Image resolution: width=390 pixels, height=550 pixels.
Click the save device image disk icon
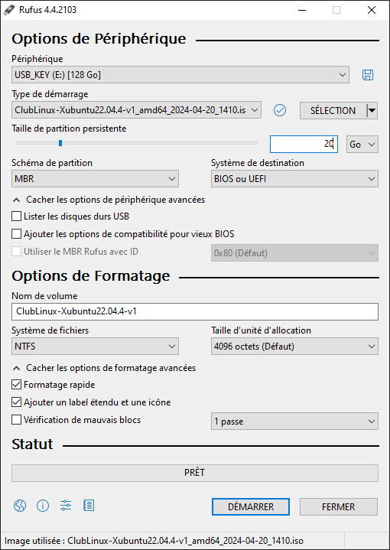click(x=368, y=75)
